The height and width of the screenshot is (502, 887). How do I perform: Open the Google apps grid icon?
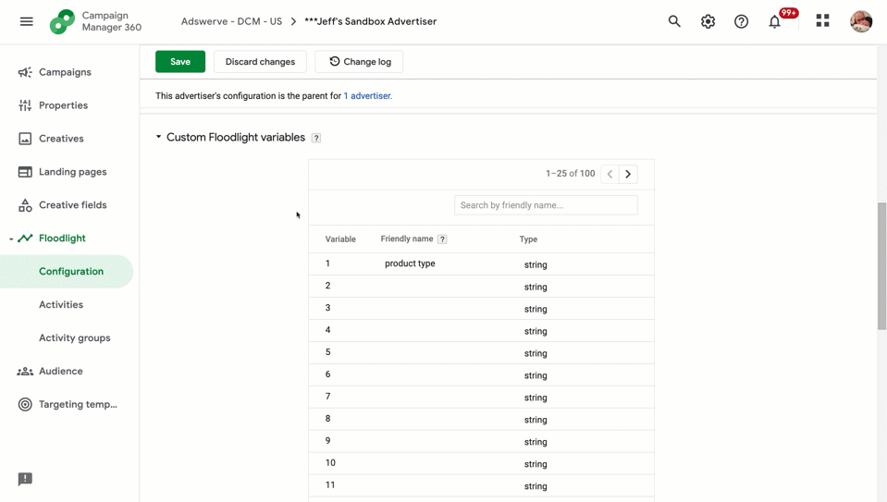[x=822, y=21]
